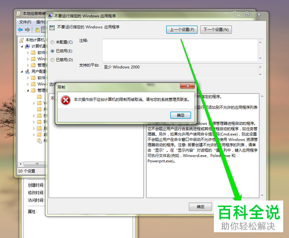
Task: Select the 软件 folder under 用户配置
Action: coord(33,78)
